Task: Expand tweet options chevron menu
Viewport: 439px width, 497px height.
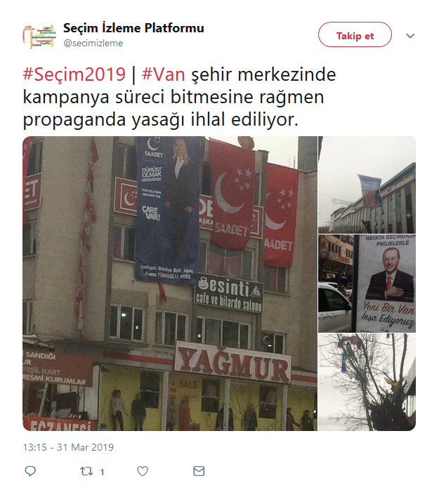Action: pyautogui.click(x=410, y=36)
